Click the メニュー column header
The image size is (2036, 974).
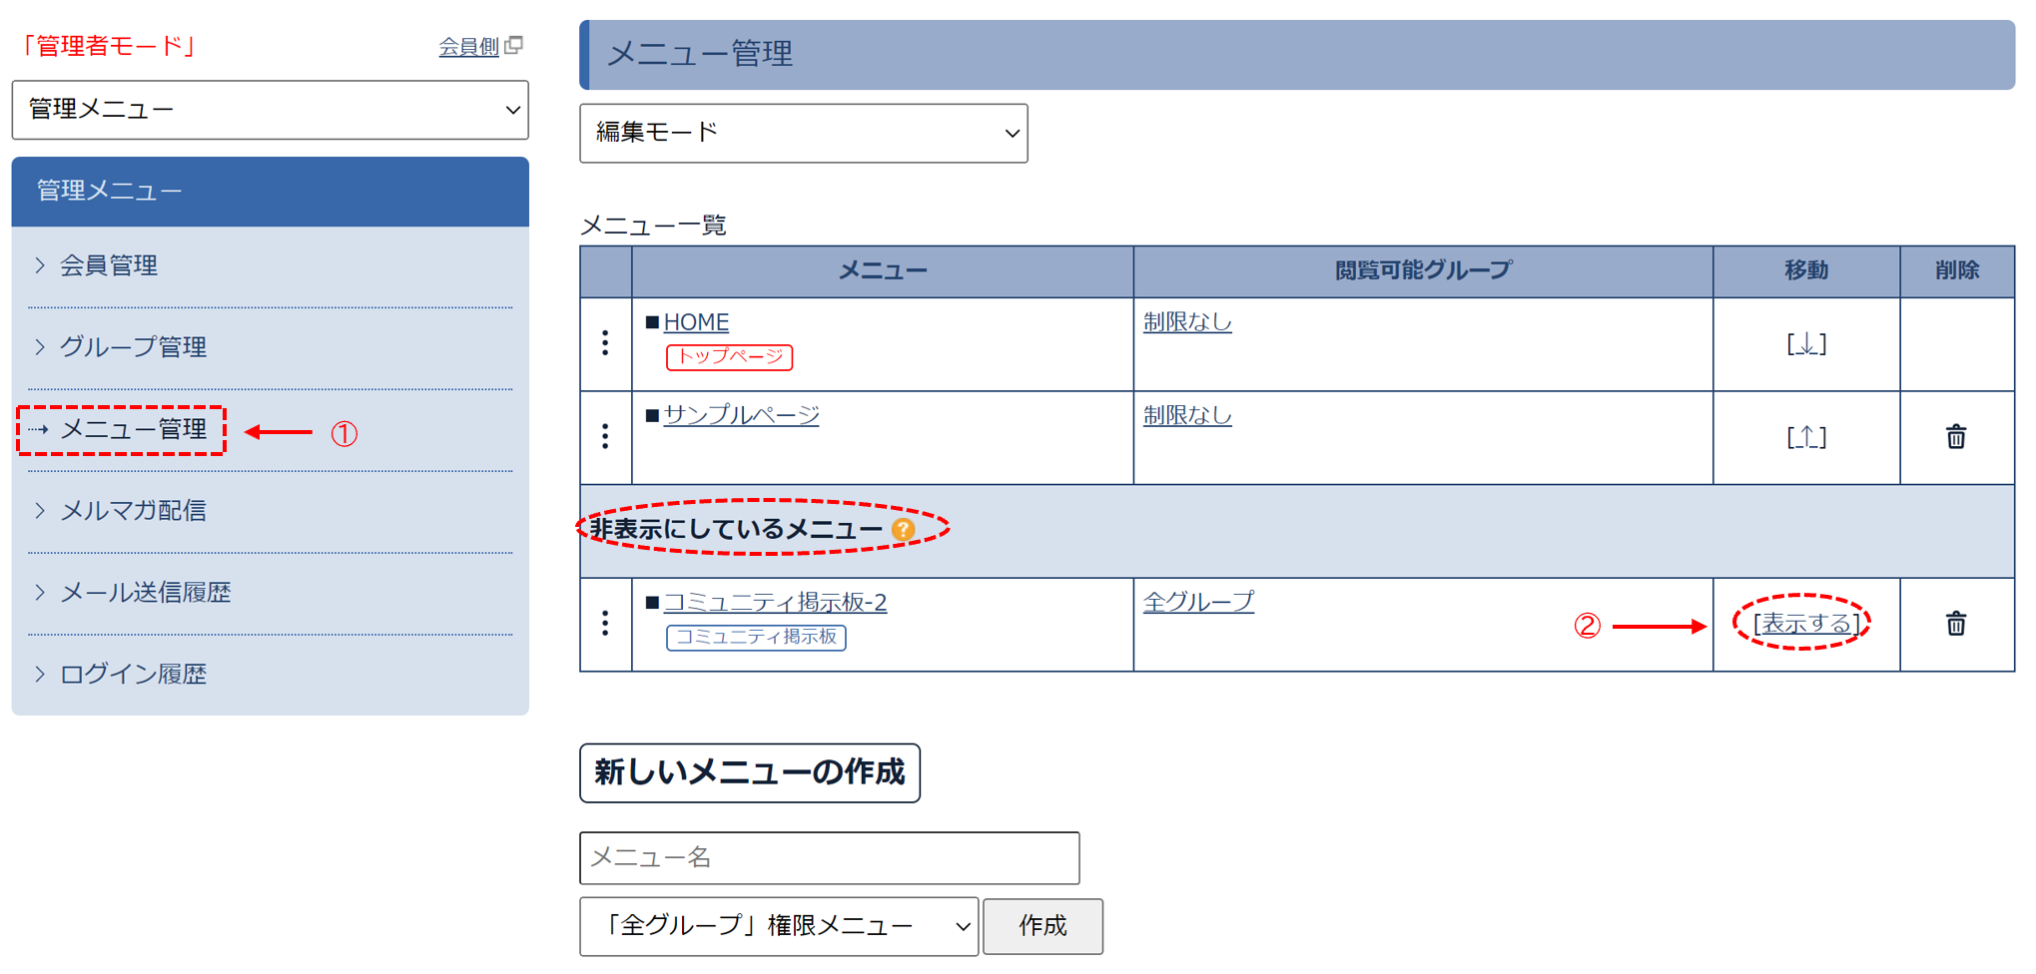(882, 270)
